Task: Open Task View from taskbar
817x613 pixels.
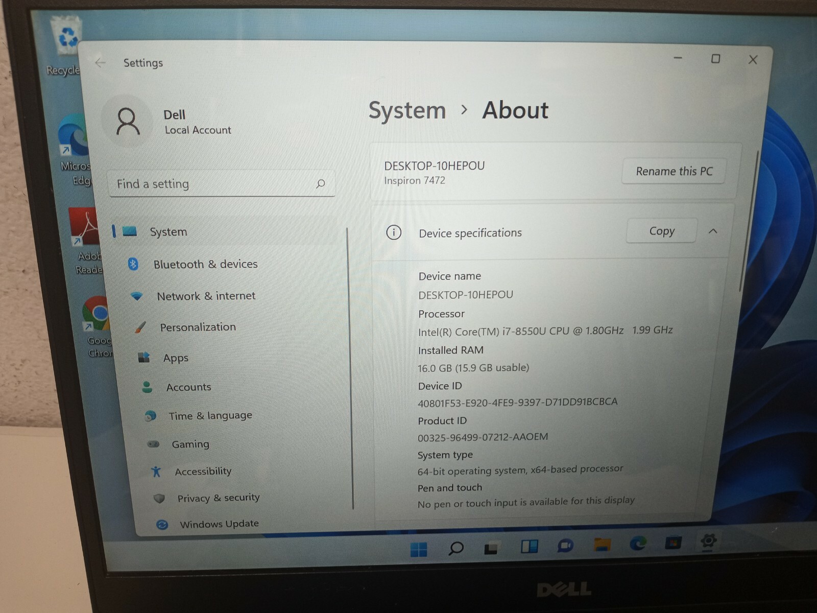Action: tap(491, 548)
